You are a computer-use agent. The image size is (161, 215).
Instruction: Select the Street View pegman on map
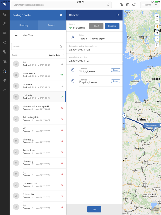(157, 27)
